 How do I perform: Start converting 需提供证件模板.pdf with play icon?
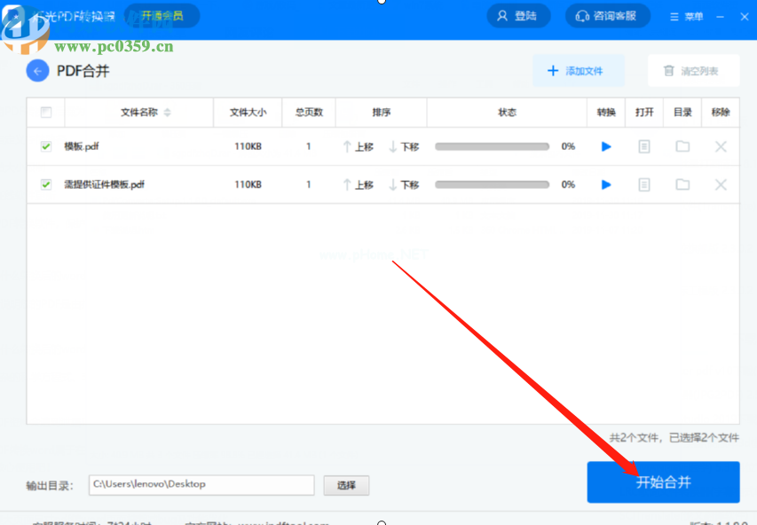pos(606,184)
